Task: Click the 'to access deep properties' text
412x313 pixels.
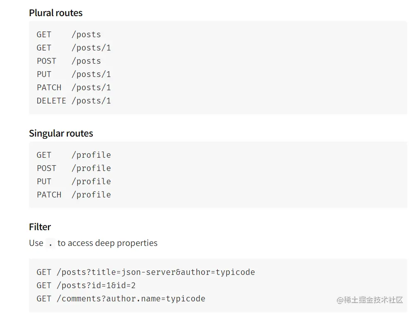Action: [108, 243]
